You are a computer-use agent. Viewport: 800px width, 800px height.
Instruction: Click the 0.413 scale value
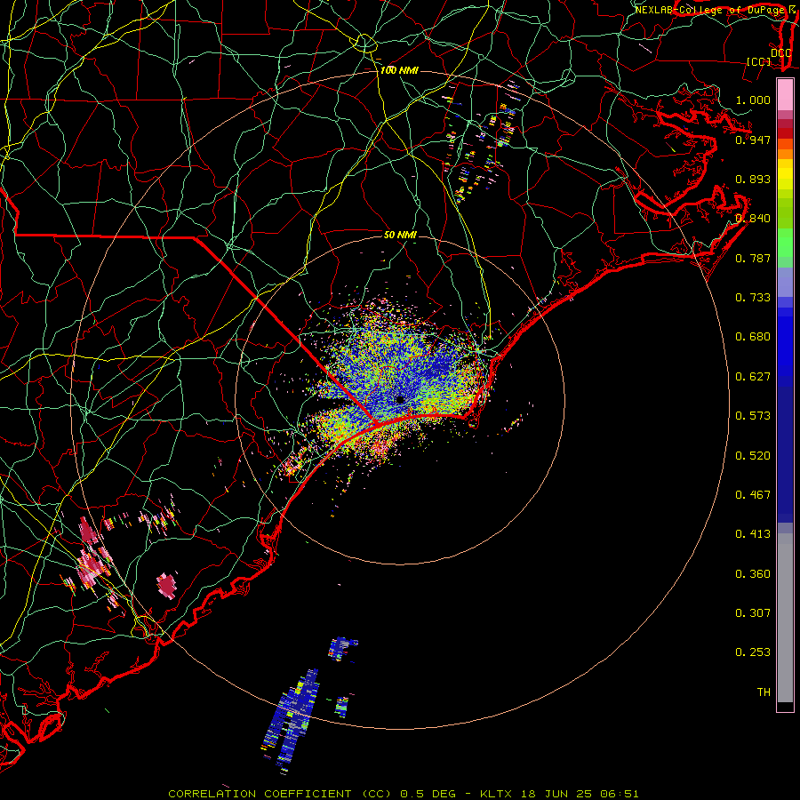[x=753, y=534]
